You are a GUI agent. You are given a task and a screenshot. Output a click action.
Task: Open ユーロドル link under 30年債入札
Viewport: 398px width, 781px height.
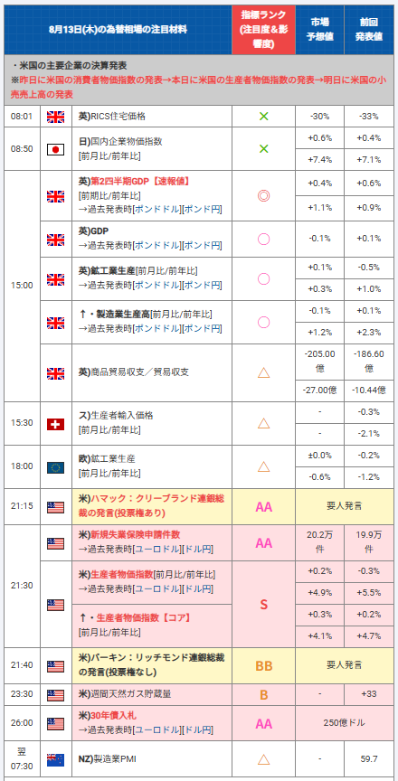[157, 730]
